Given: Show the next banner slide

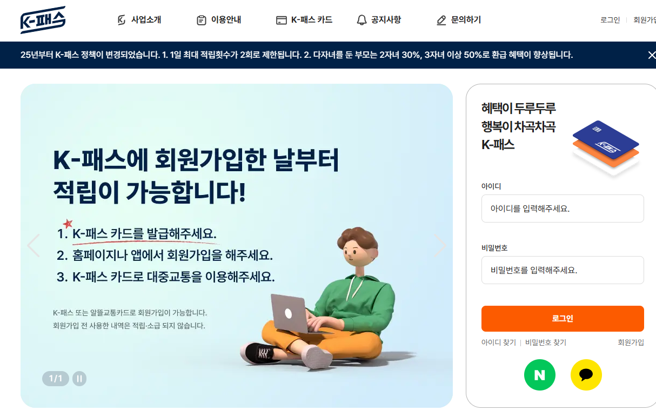Looking at the screenshot, I should 440,246.
